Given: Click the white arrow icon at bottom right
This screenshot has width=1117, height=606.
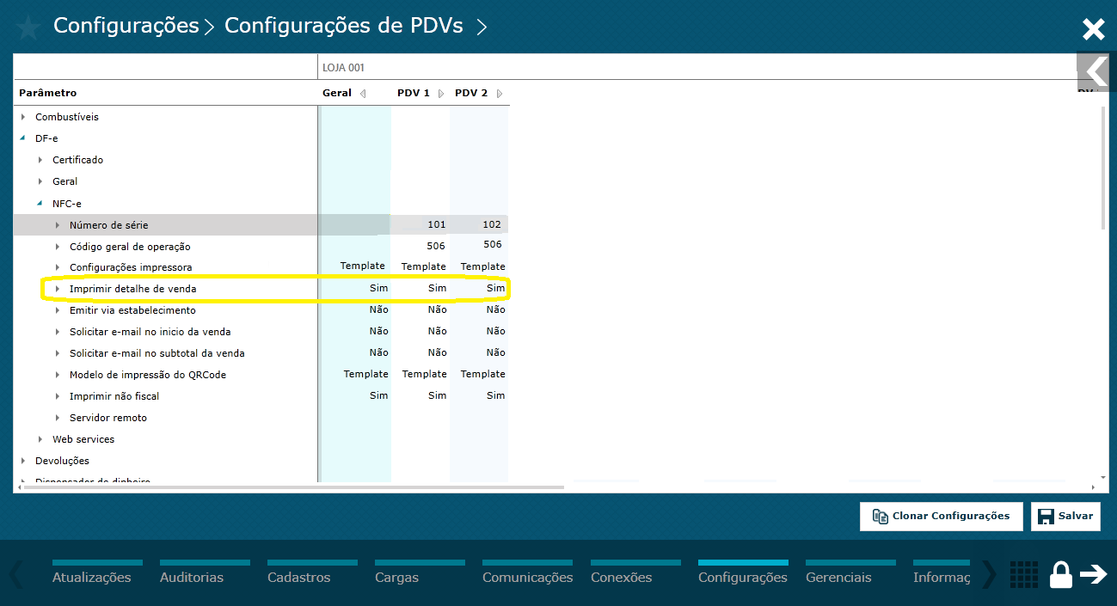Looking at the screenshot, I should coord(1094,574).
